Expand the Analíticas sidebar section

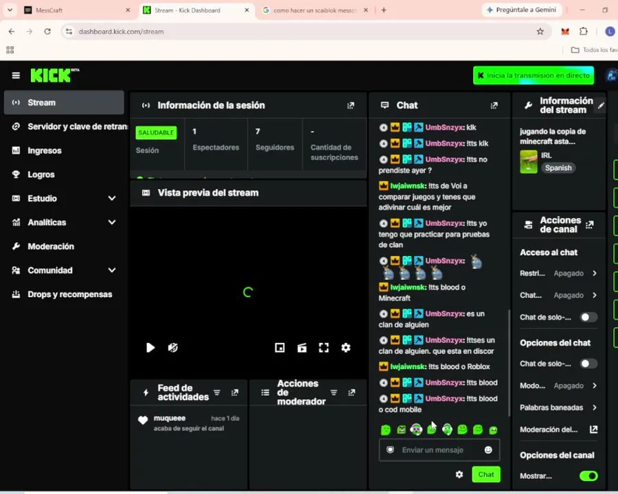(x=112, y=222)
